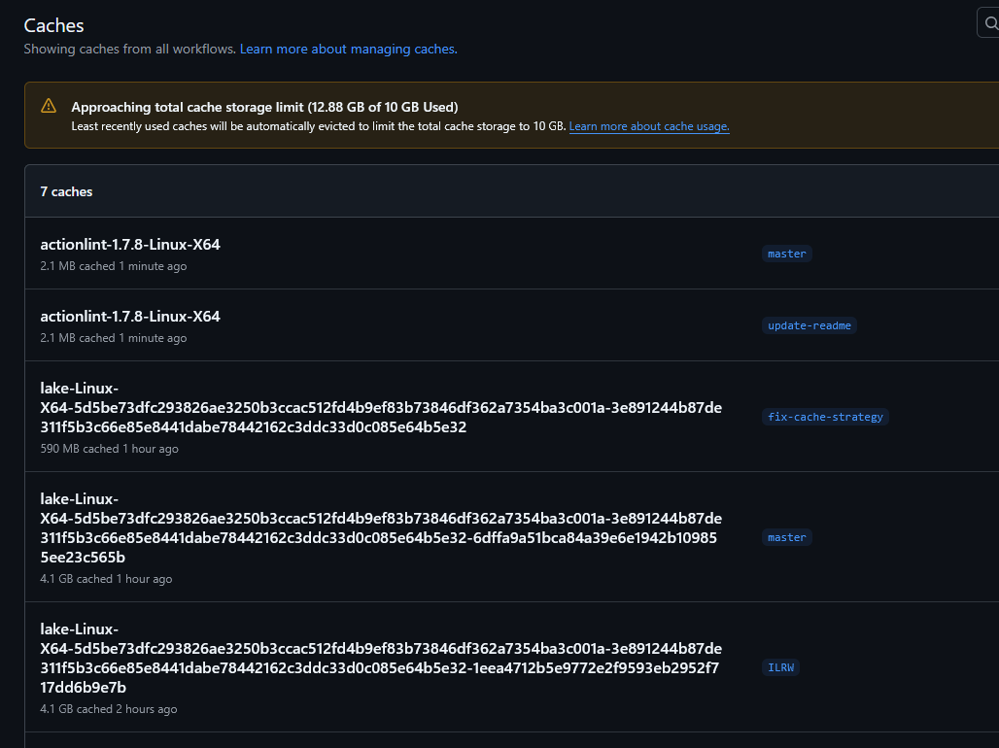This screenshot has height=748, width=999.
Task: Select the 590 MB lake-Linux cache key name
Action: (x=380, y=408)
